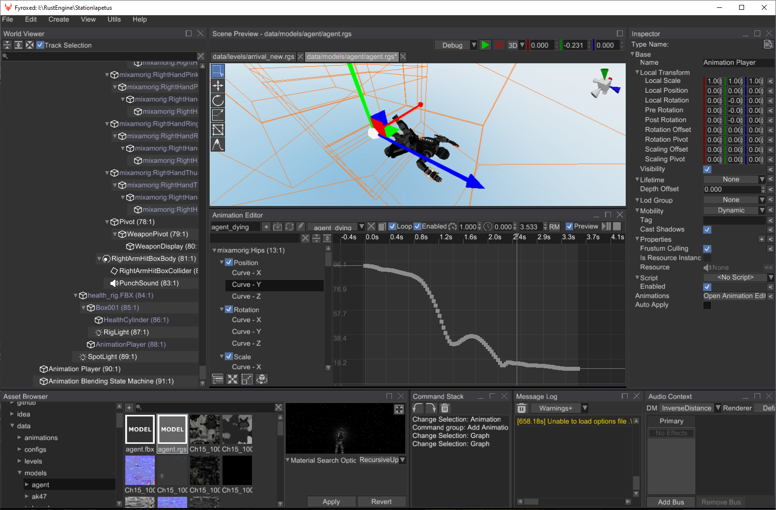Click the import animation icon
The width and height of the screenshot is (776, 510).
277,227
